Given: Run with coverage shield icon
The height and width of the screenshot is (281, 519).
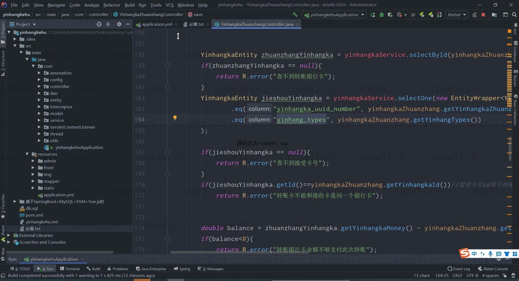Looking at the screenshot, I should 390,15.
